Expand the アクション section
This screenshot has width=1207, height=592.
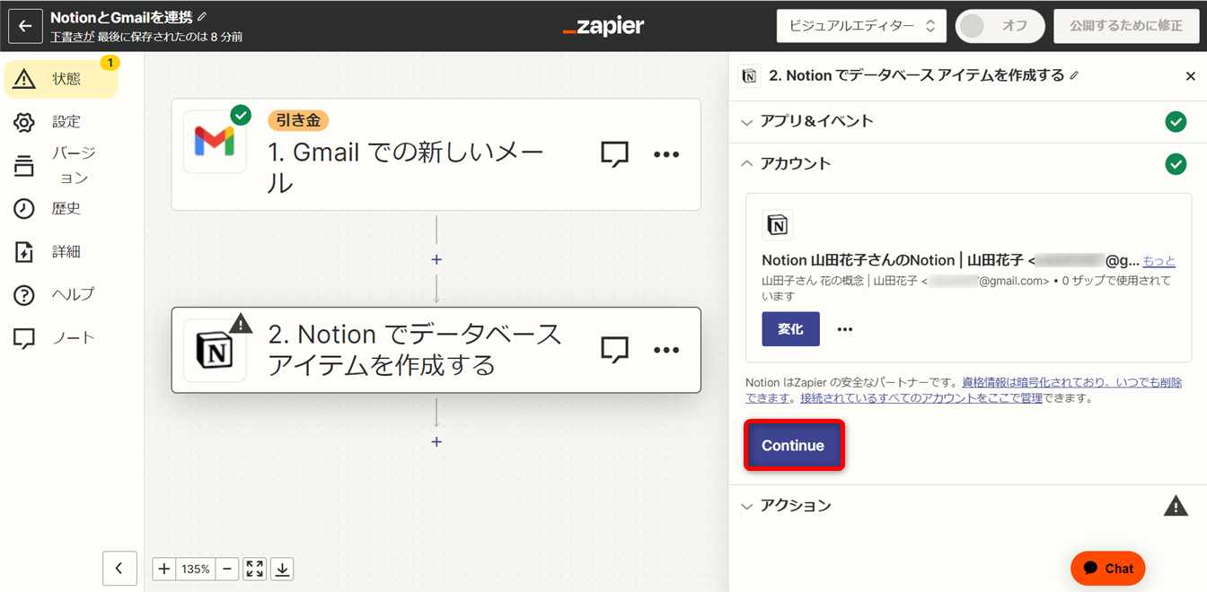[796, 506]
